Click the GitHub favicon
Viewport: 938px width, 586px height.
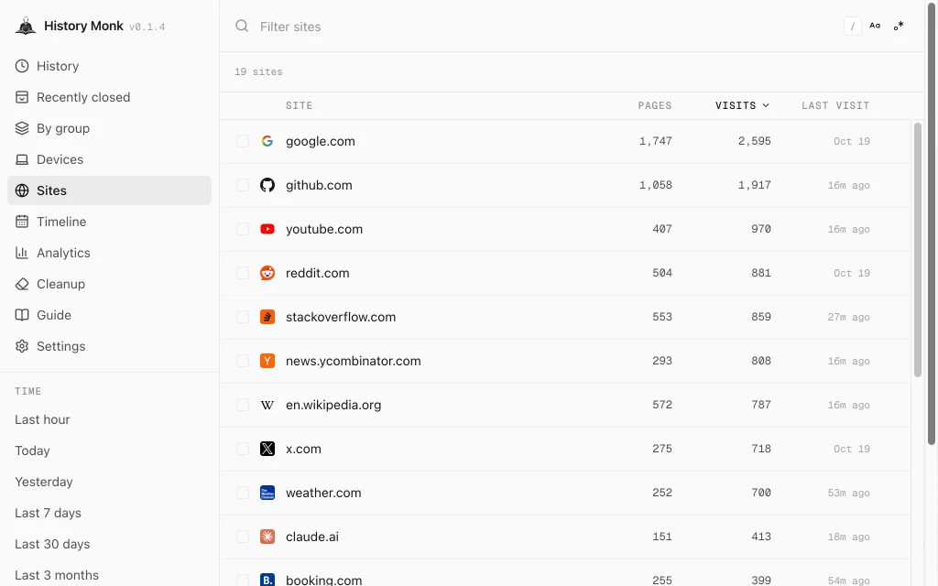[267, 185]
